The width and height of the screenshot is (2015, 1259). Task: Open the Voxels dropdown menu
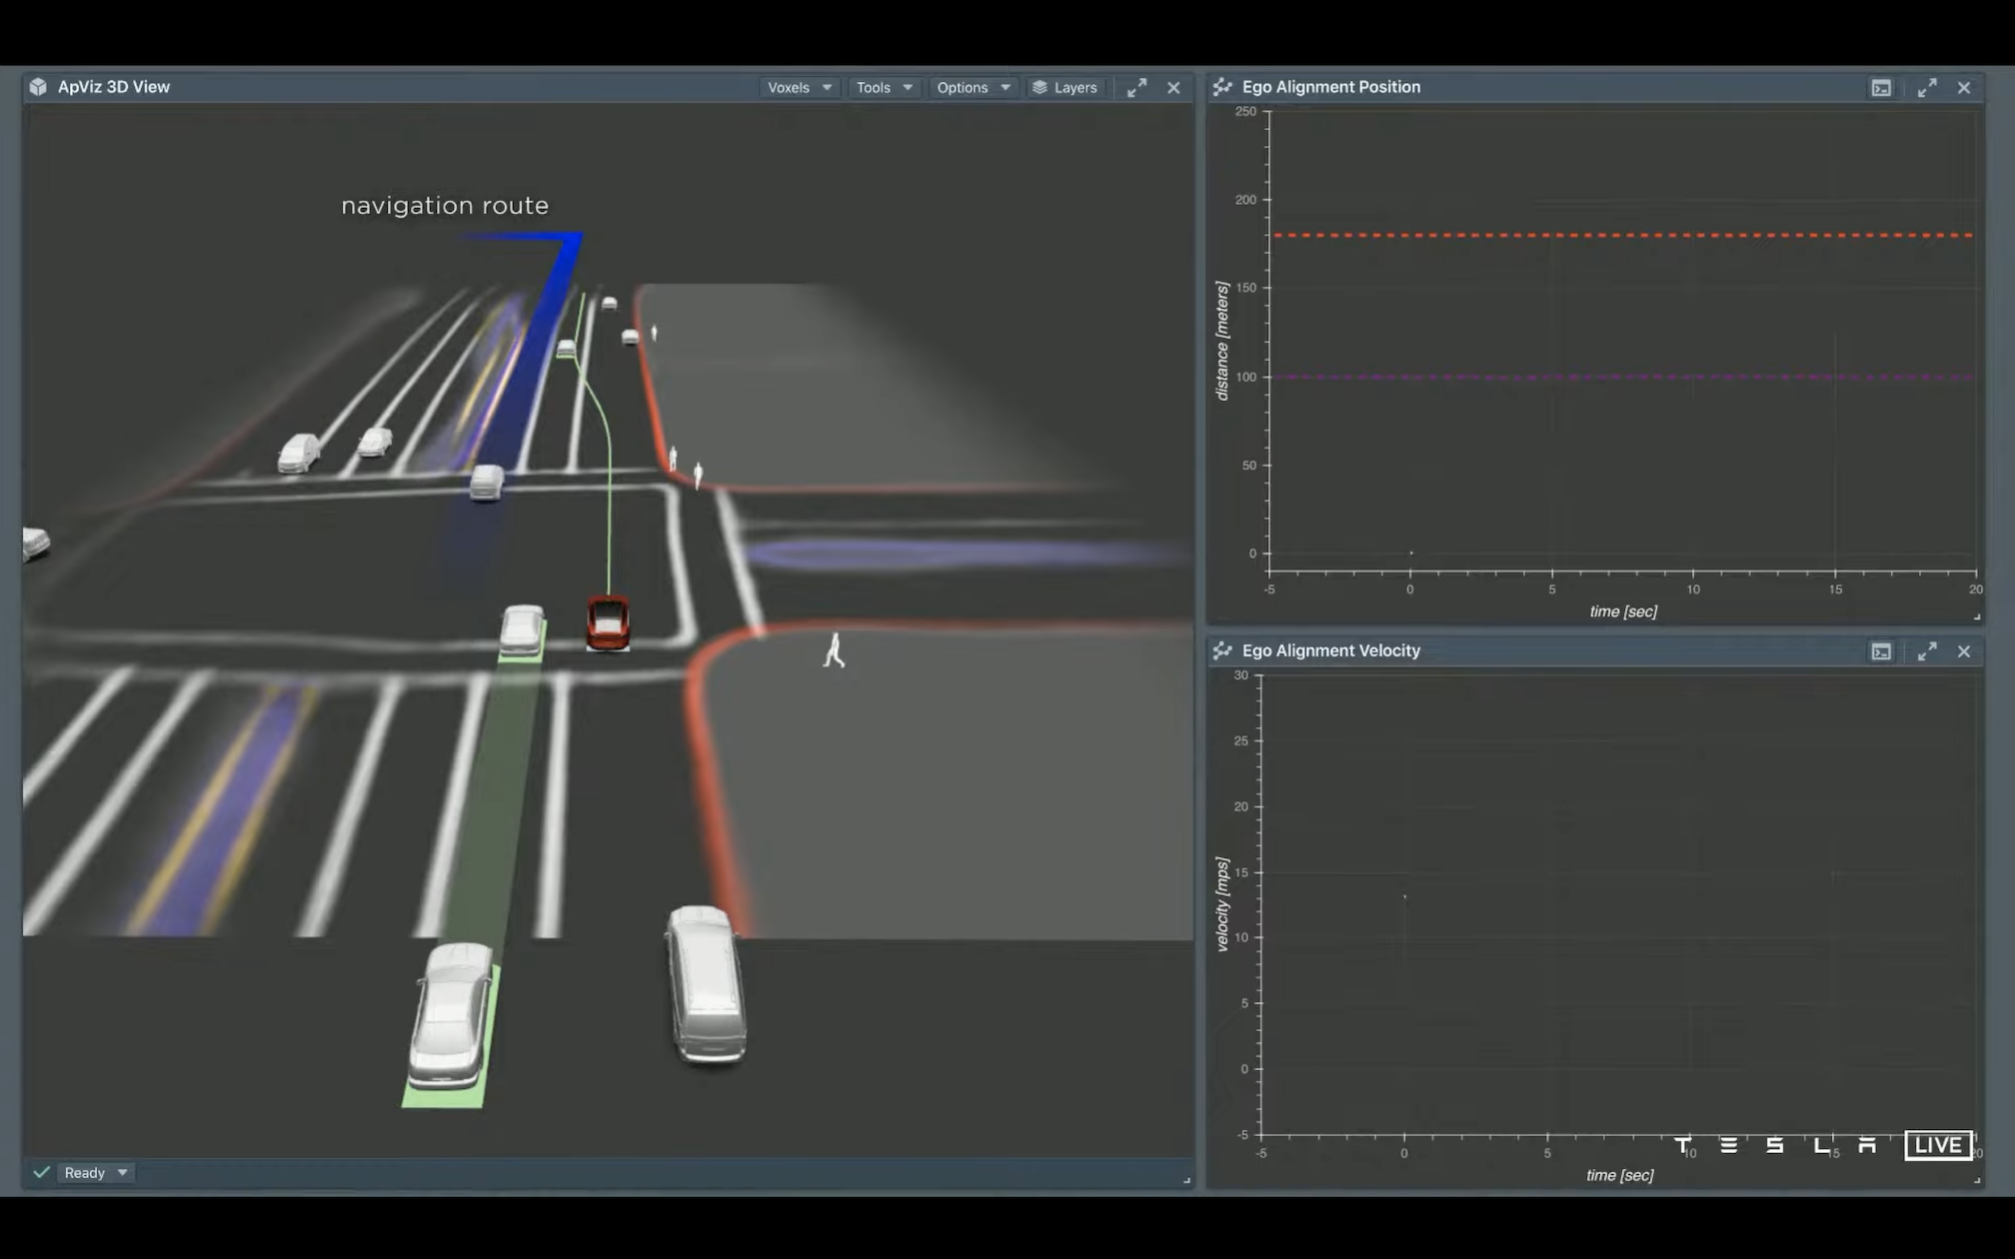point(799,88)
